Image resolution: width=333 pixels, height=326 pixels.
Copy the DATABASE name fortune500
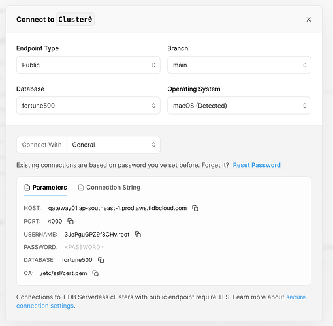coord(101,260)
